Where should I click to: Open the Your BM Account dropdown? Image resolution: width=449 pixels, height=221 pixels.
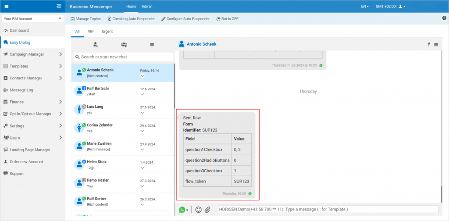[32, 19]
